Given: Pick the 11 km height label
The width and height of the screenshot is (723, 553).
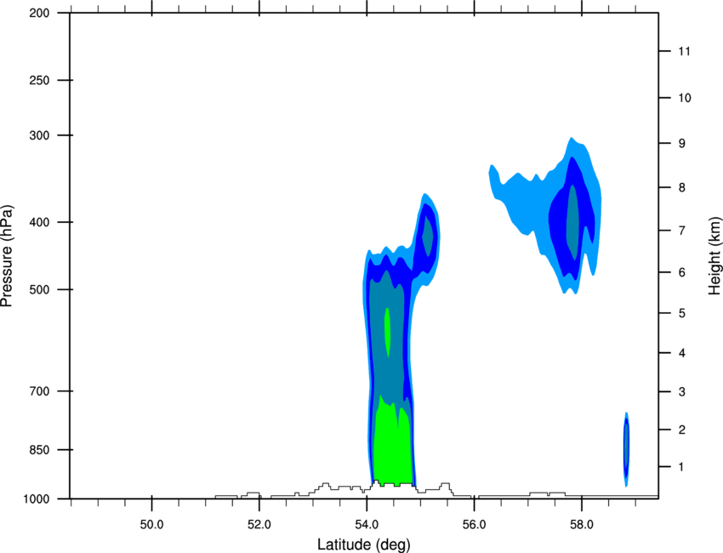Looking at the screenshot, I should [x=684, y=51].
